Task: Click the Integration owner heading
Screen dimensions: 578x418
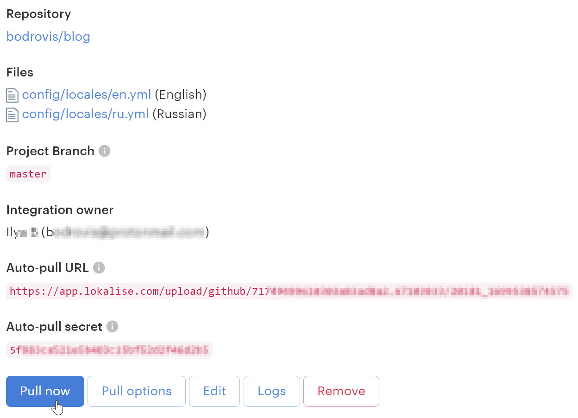Action: click(60, 210)
